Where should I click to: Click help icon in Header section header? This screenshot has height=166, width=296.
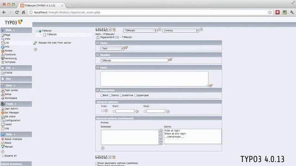tap(98, 54)
